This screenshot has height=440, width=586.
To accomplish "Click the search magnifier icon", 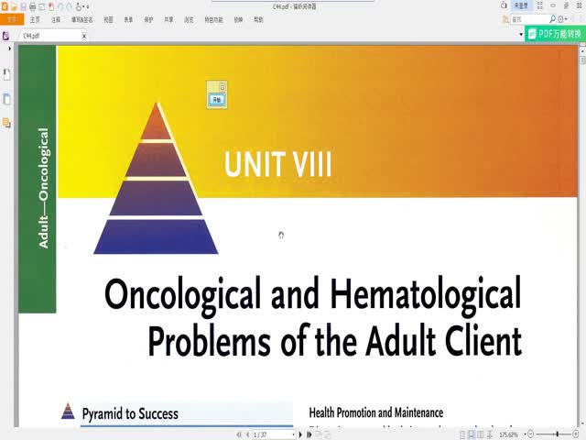I will coord(552,18).
